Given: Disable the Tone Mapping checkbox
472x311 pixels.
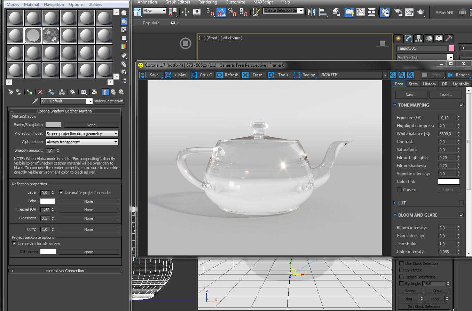Looking at the screenshot, I should point(461,105).
